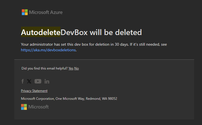202x125 pixels.
Task: Open the YouTube social icon
Action: coord(38,81)
